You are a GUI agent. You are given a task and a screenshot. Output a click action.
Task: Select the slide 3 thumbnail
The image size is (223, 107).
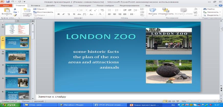coord(17,56)
